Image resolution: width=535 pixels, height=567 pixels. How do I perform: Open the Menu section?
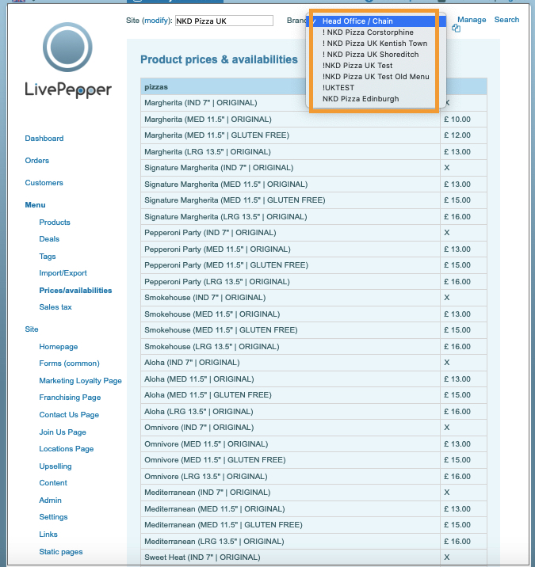tap(35, 205)
